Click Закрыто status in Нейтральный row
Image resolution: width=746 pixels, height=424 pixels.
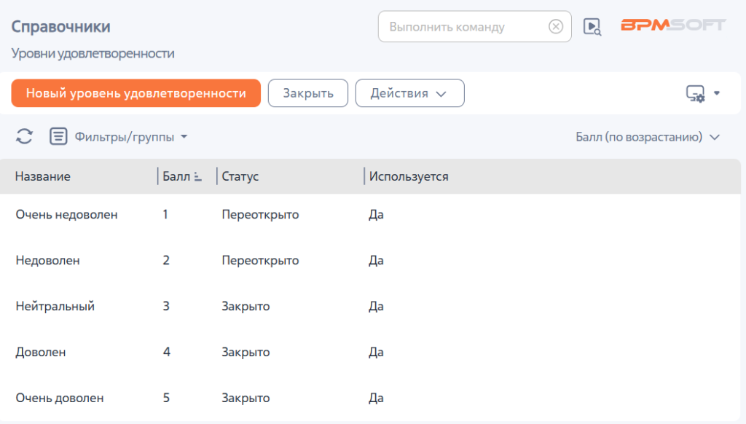pos(246,306)
